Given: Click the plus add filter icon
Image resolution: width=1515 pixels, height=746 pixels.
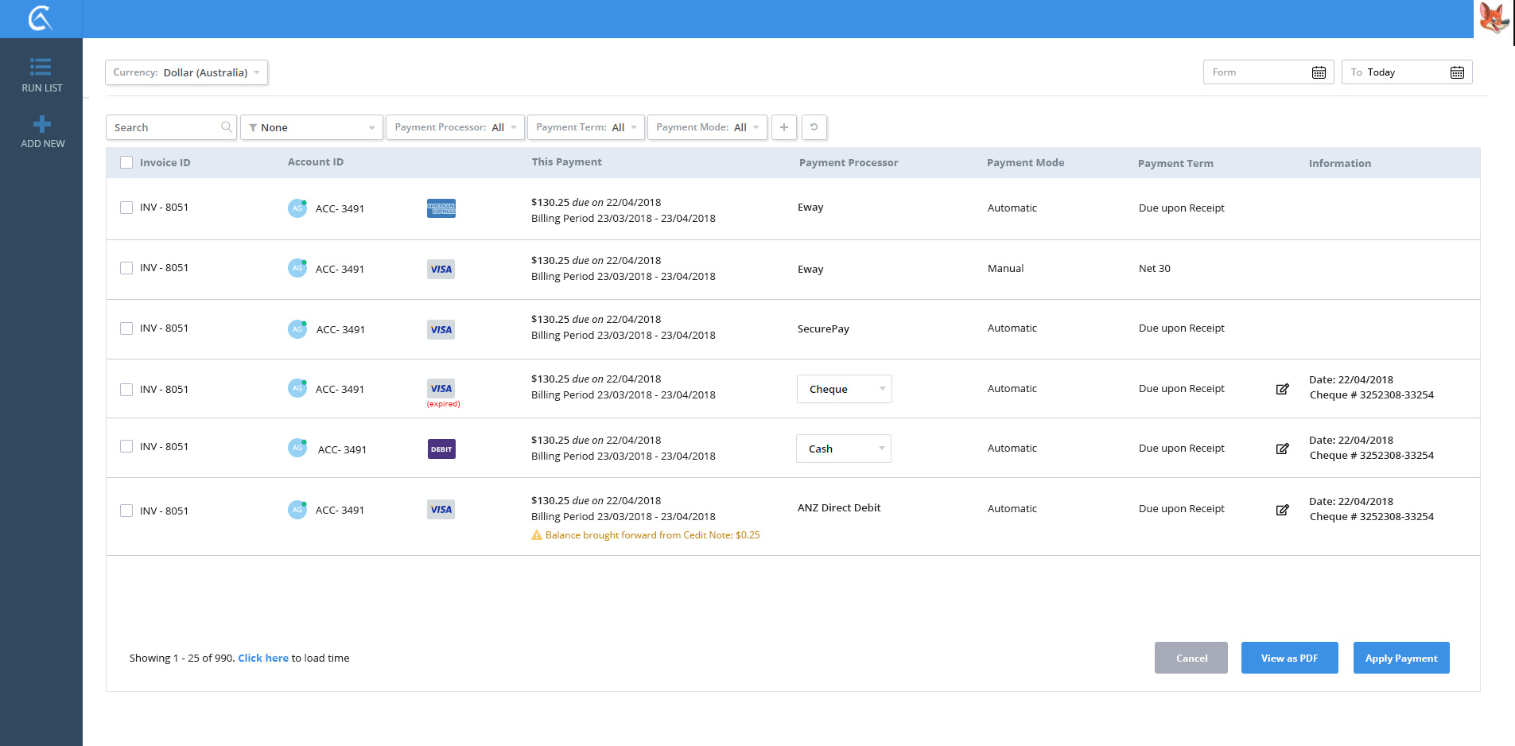Looking at the screenshot, I should tap(783, 127).
